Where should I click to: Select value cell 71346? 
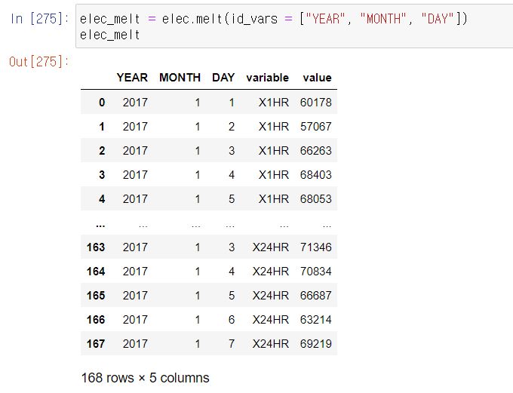tap(315, 247)
